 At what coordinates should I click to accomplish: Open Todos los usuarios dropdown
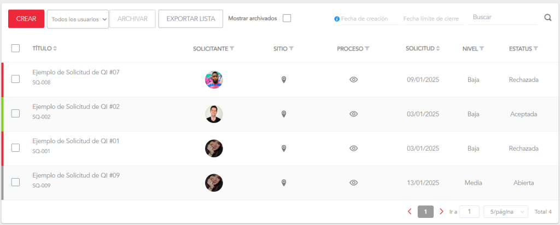[78, 19]
